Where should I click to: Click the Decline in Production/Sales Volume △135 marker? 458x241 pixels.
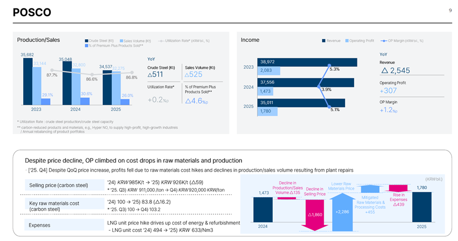tap(287, 198)
